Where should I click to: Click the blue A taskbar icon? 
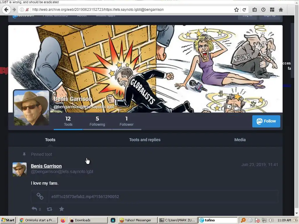(113, 220)
